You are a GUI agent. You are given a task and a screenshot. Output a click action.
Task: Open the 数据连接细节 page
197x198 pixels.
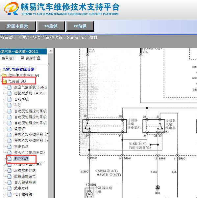tap(25, 176)
